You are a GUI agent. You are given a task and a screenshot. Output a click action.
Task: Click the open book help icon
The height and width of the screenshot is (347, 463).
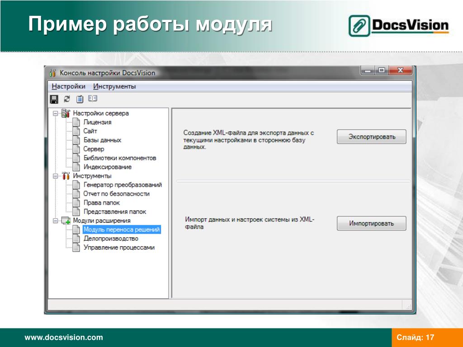point(92,98)
